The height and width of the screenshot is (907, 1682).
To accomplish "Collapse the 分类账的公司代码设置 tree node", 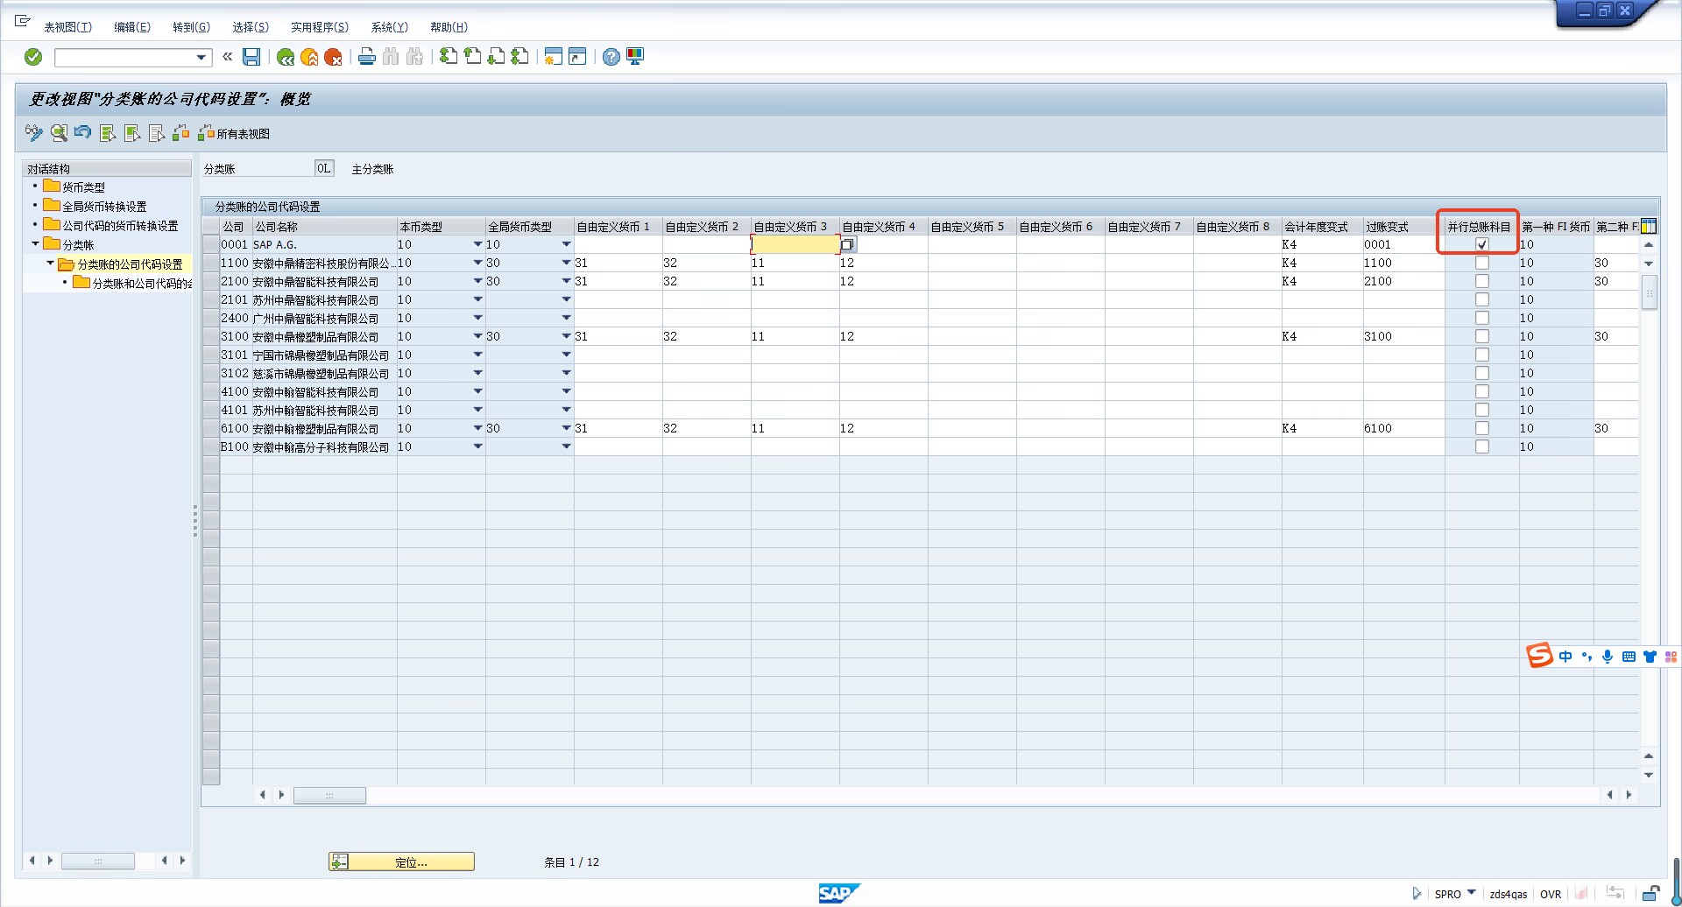I will coord(50,264).
